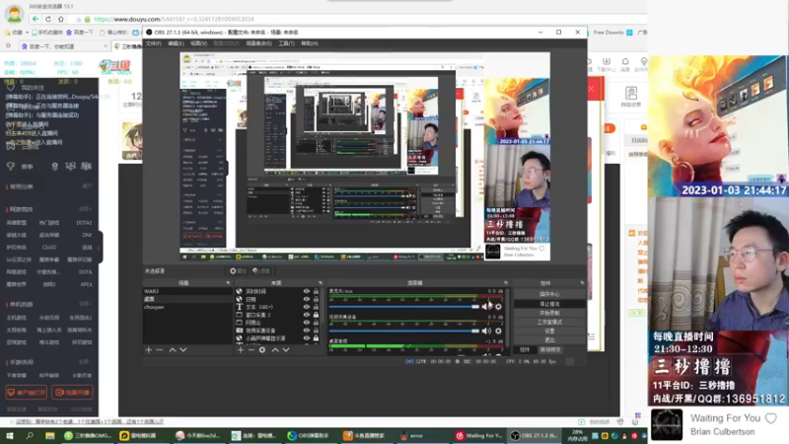Click the browser address bar douyu URL
Viewport: 789px width, 444px height.
tap(174, 19)
